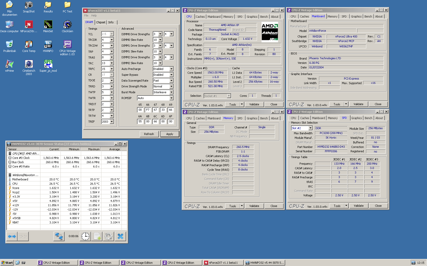
Task: Expand the TWTP 5 dropdown
Action: pyautogui.click(x=112, y=92)
